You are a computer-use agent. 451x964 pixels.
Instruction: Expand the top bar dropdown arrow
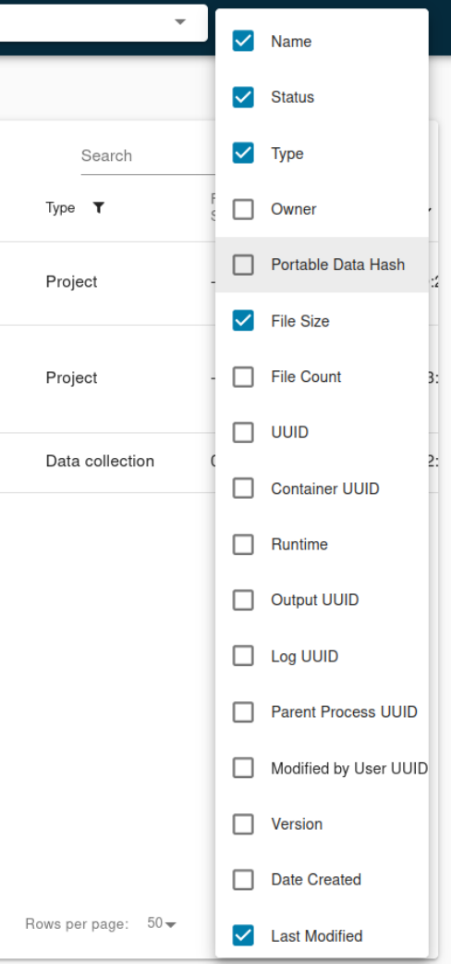coord(180,22)
